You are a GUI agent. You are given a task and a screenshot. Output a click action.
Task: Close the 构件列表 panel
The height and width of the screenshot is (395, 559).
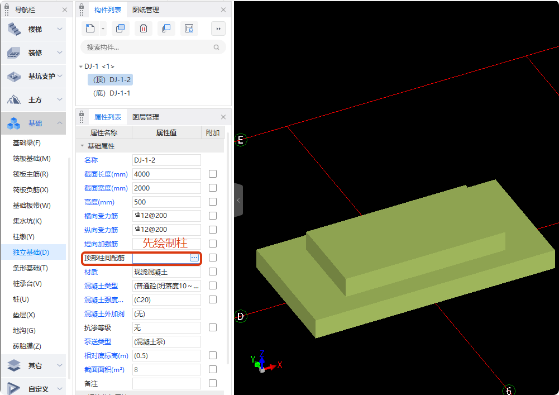223,9
